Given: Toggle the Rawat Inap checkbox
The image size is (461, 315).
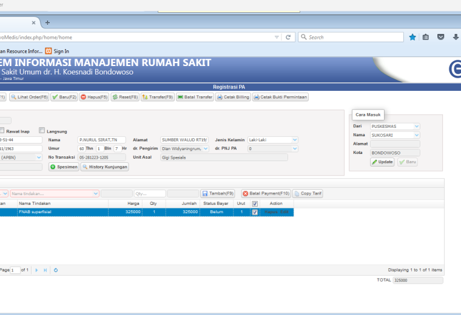Looking at the screenshot, I should point(2,130).
